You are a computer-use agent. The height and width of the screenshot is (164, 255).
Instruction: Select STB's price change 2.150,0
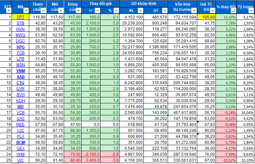[x=91, y=23]
